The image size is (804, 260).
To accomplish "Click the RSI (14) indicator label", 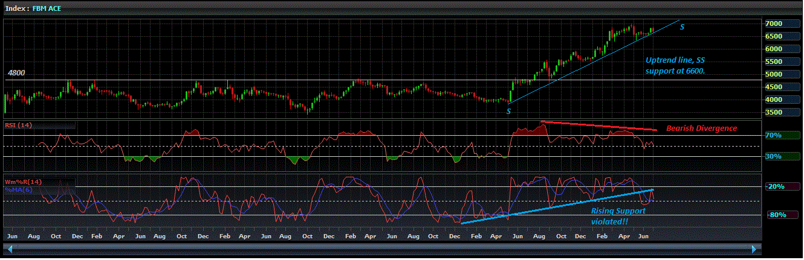I will pos(19,125).
